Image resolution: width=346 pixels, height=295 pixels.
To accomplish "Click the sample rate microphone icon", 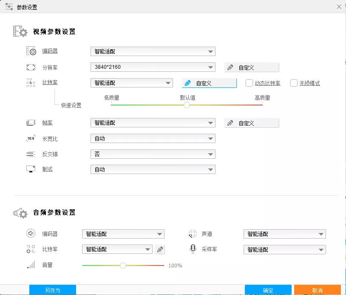I will pyautogui.click(x=193, y=250).
